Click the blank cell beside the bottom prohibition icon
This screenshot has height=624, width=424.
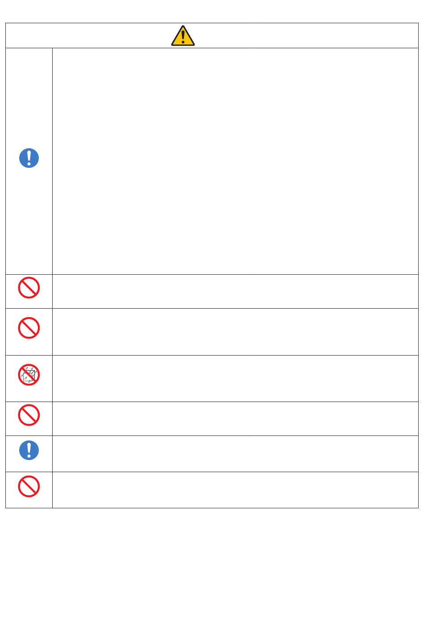pyautogui.click(x=235, y=490)
